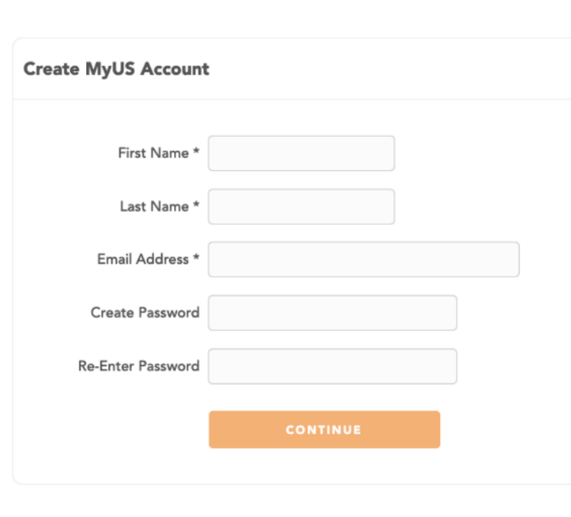The image size is (571, 517).
Task: Click the word "Account" in the heading
Action: tap(175, 69)
